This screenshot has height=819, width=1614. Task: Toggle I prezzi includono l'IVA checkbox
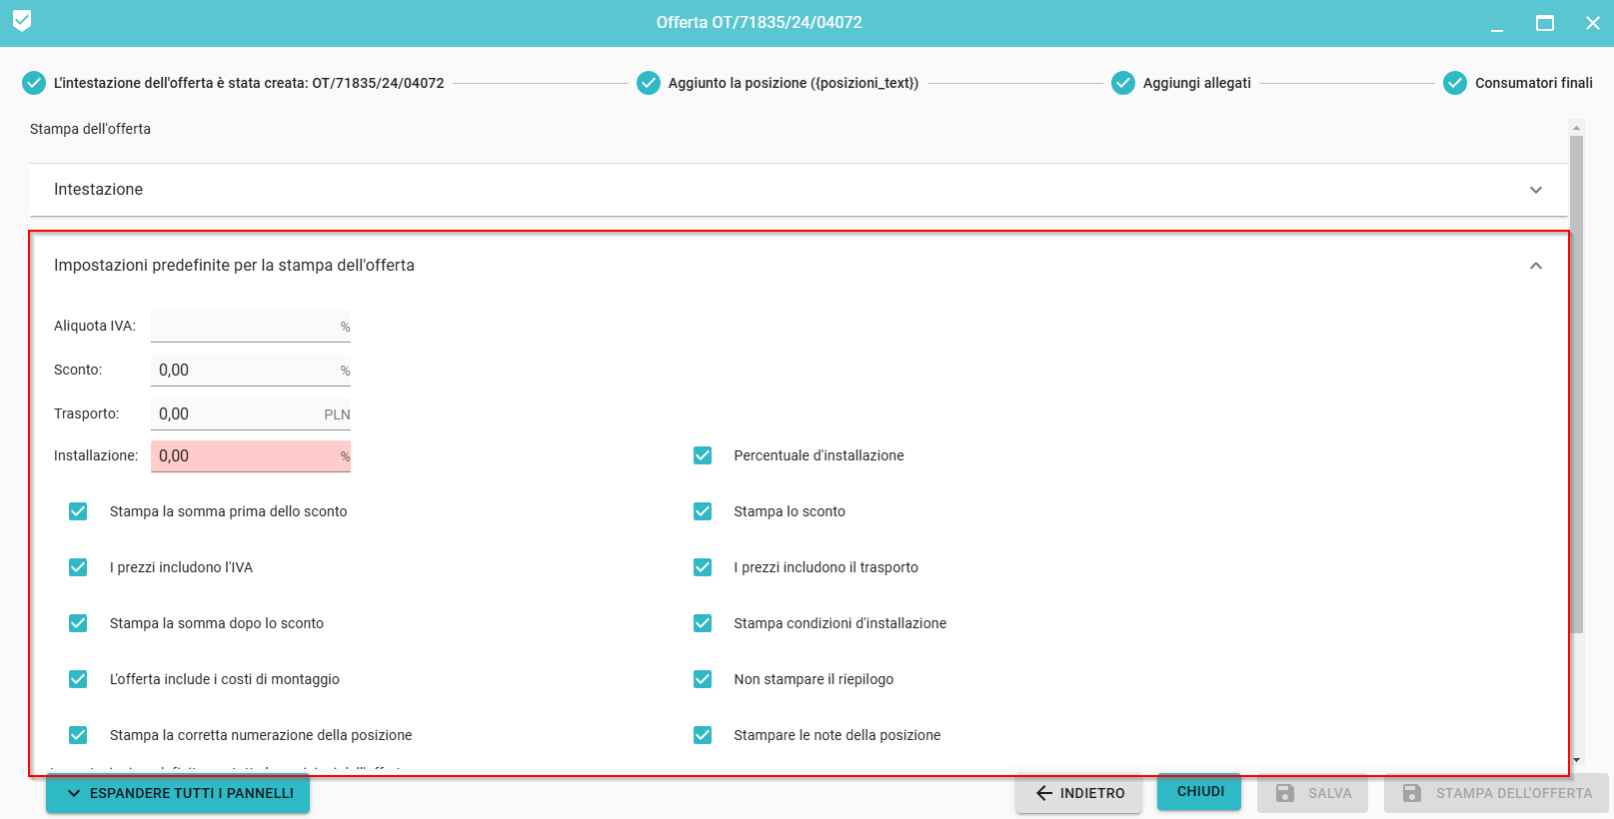tap(78, 567)
